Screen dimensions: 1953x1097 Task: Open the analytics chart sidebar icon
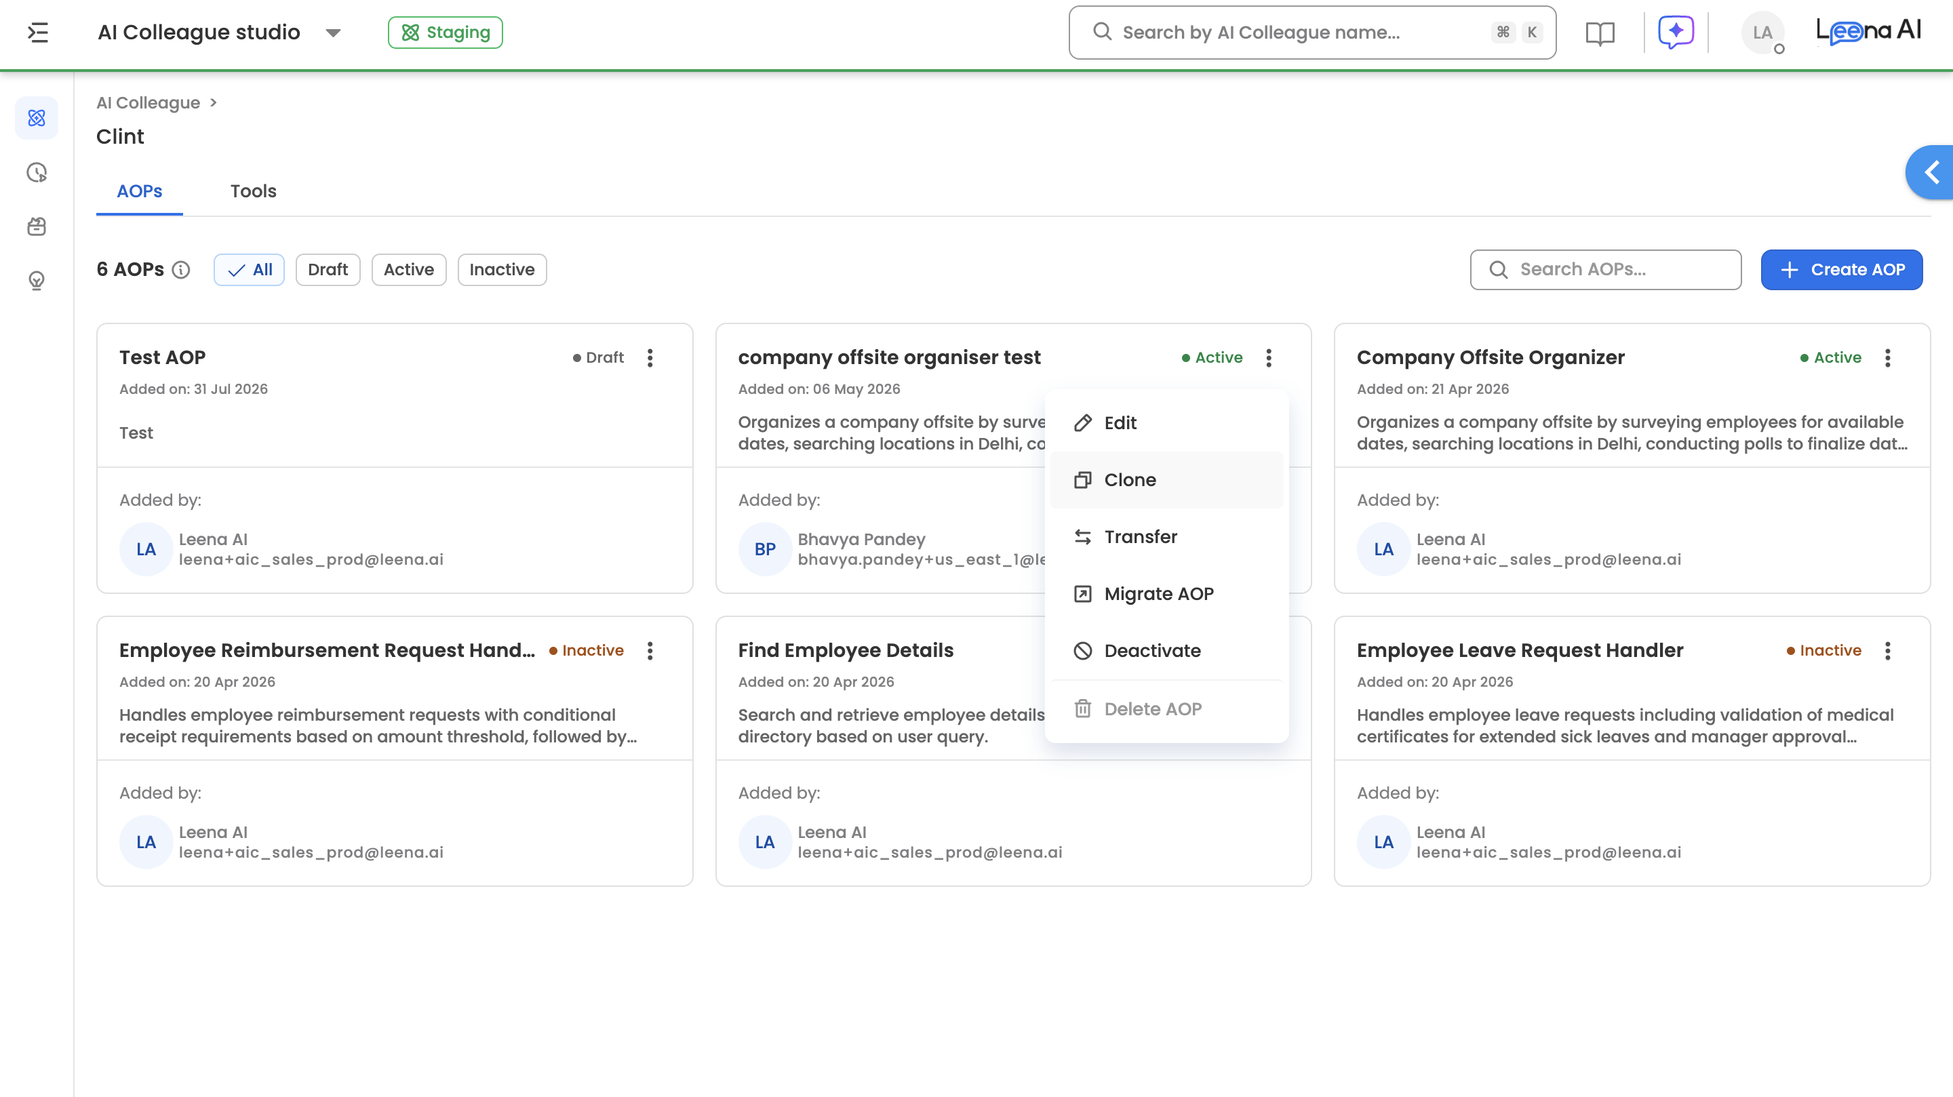point(37,172)
